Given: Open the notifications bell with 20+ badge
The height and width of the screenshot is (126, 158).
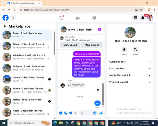Looking at the screenshot, I should point(143,18).
